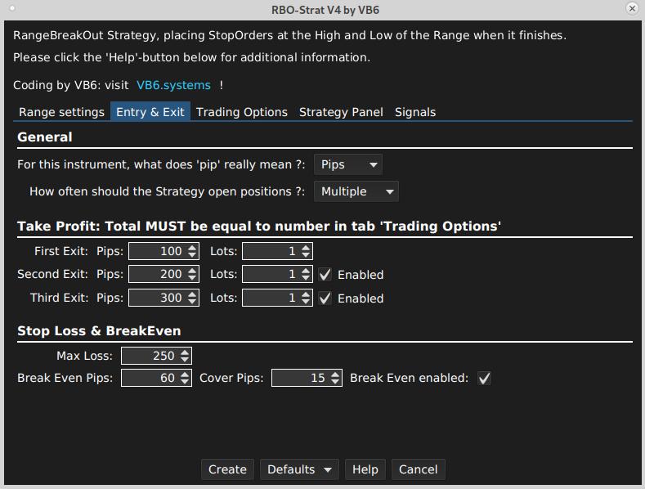Decrease Cover Pips spinner value

[336, 382]
